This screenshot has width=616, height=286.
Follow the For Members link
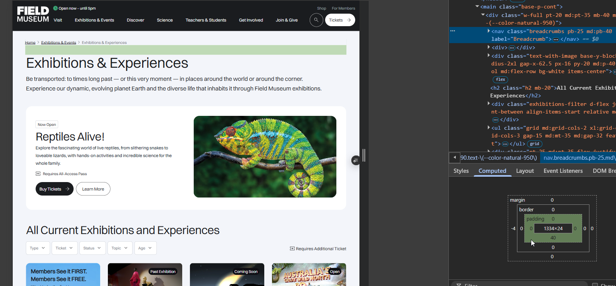[344, 8]
